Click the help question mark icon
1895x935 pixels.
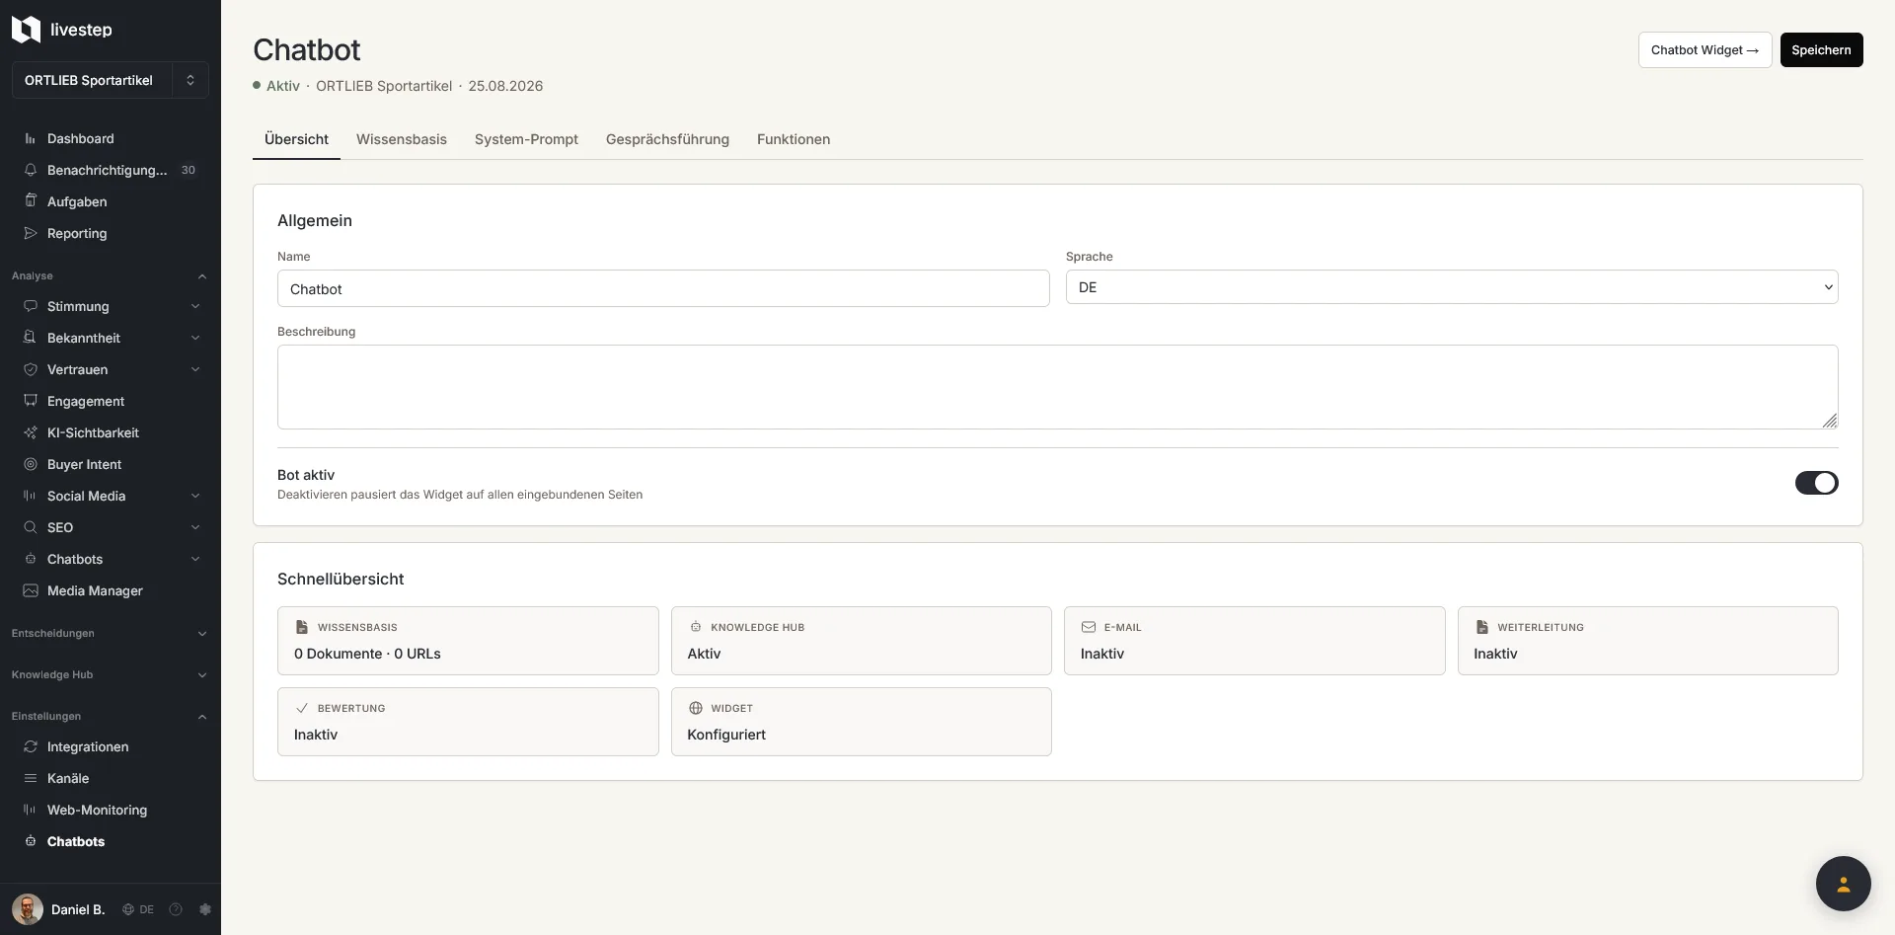(x=176, y=909)
